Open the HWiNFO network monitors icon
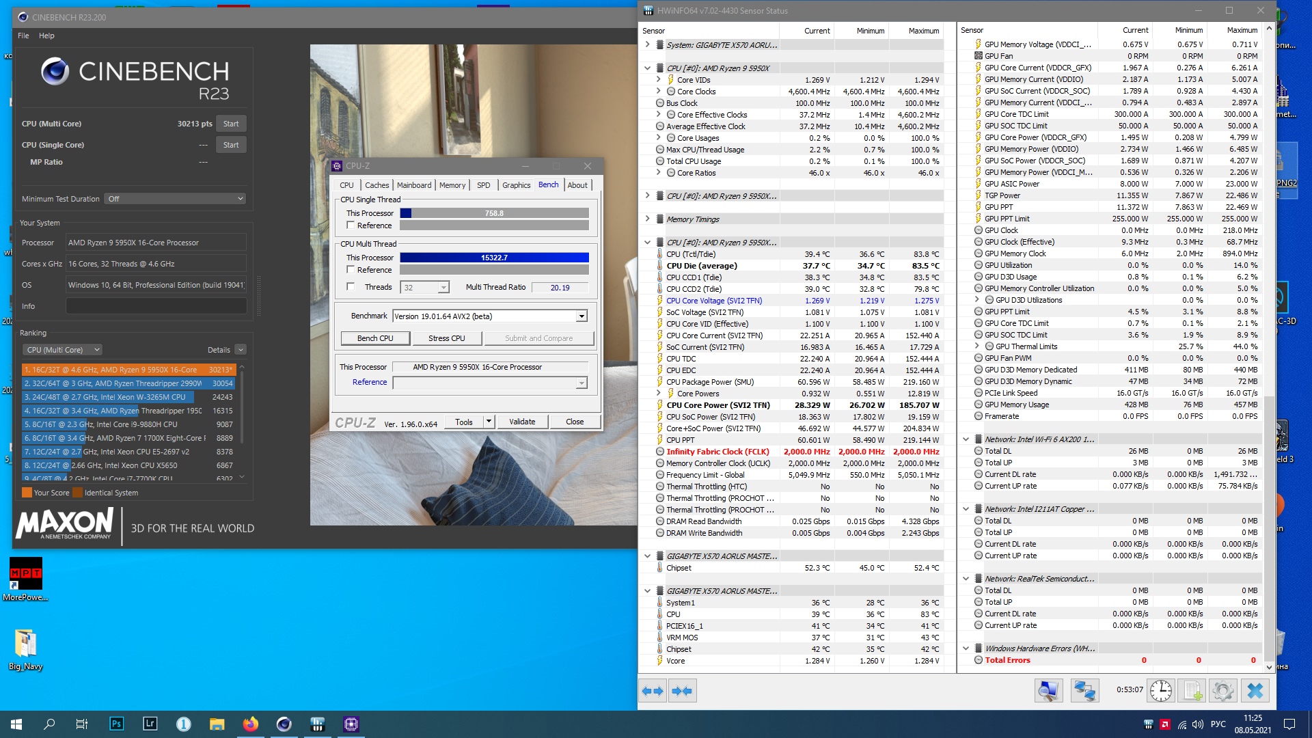 point(1084,691)
